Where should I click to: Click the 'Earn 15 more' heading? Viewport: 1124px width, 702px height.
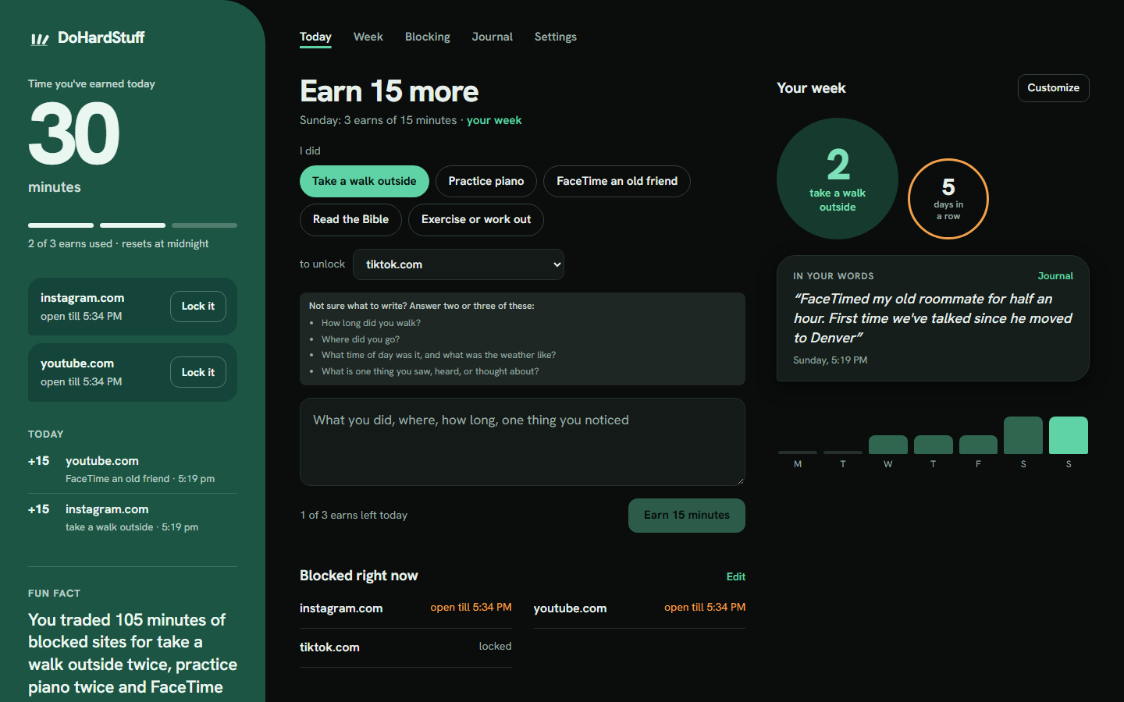pyautogui.click(x=389, y=91)
